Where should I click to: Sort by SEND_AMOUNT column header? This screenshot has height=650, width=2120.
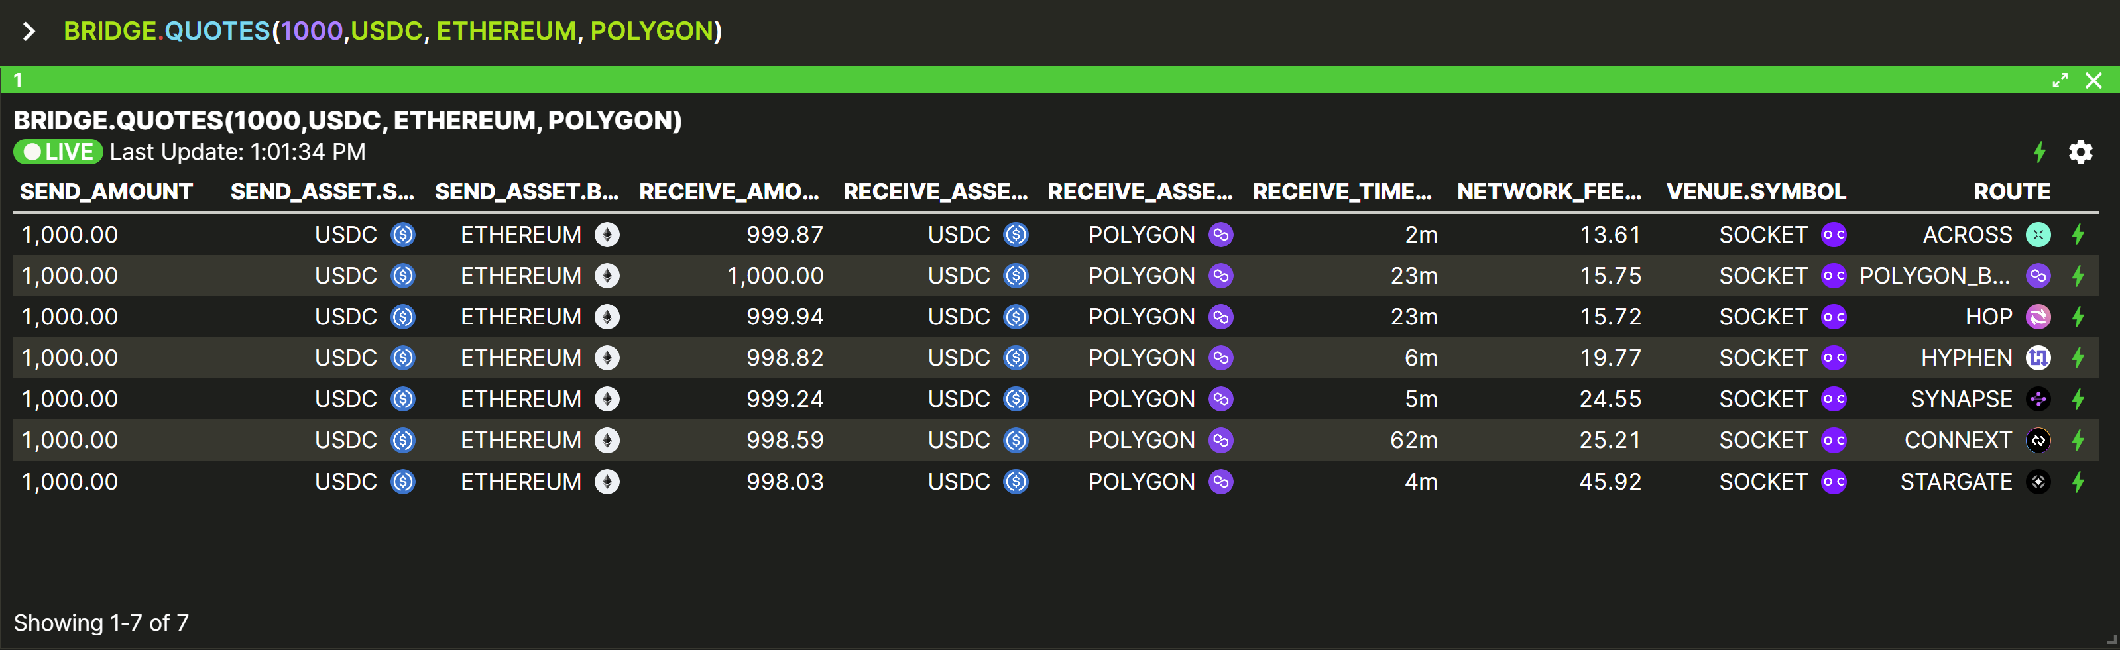(106, 191)
